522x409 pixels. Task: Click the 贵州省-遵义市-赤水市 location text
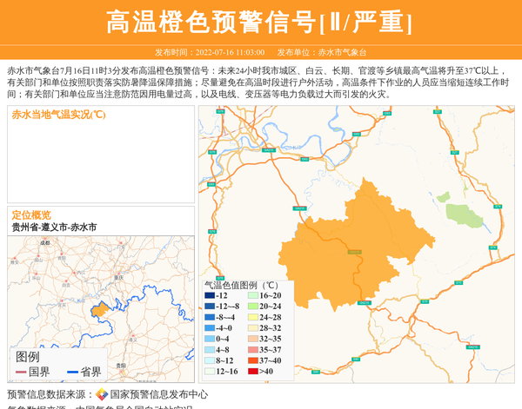point(54,227)
